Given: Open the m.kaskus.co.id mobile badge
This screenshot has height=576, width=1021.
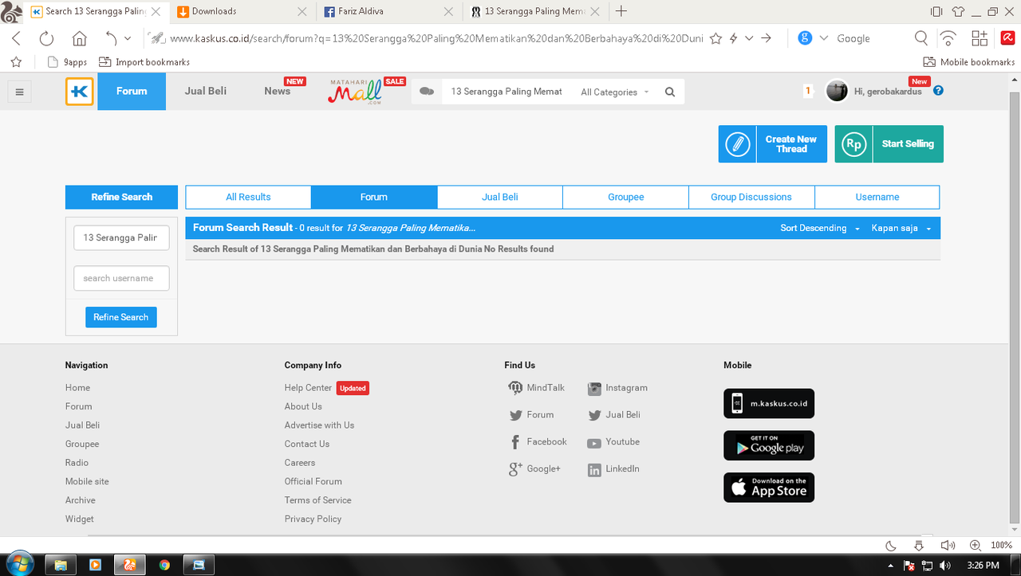Looking at the screenshot, I should click(x=769, y=404).
